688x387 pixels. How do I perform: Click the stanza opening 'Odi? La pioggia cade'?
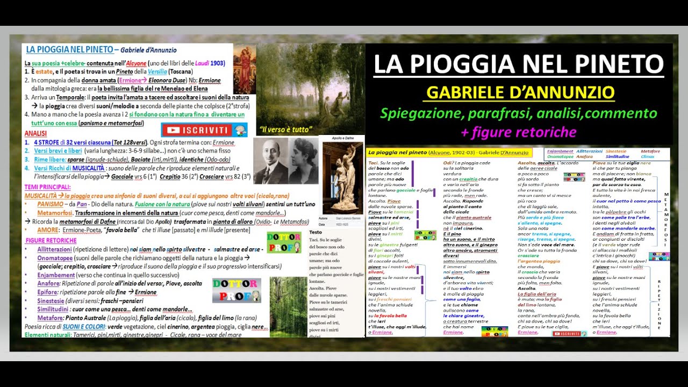[467, 162]
